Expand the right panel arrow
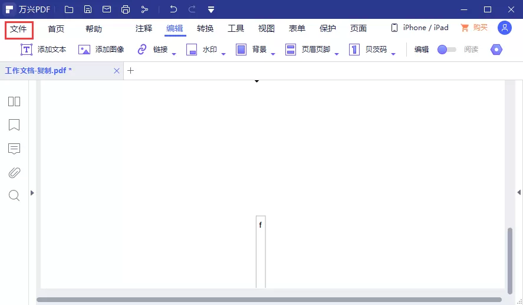The height and width of the screenshot is (305, 523). point(519,192)
